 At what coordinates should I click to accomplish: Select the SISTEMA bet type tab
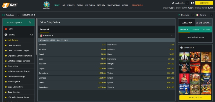[206, 29]
